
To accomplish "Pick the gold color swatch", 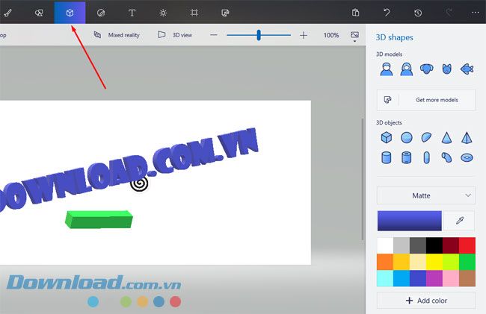I will pos(402,262).
